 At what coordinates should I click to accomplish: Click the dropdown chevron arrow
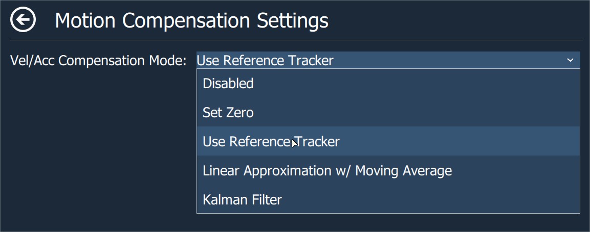tap(570, 60)
